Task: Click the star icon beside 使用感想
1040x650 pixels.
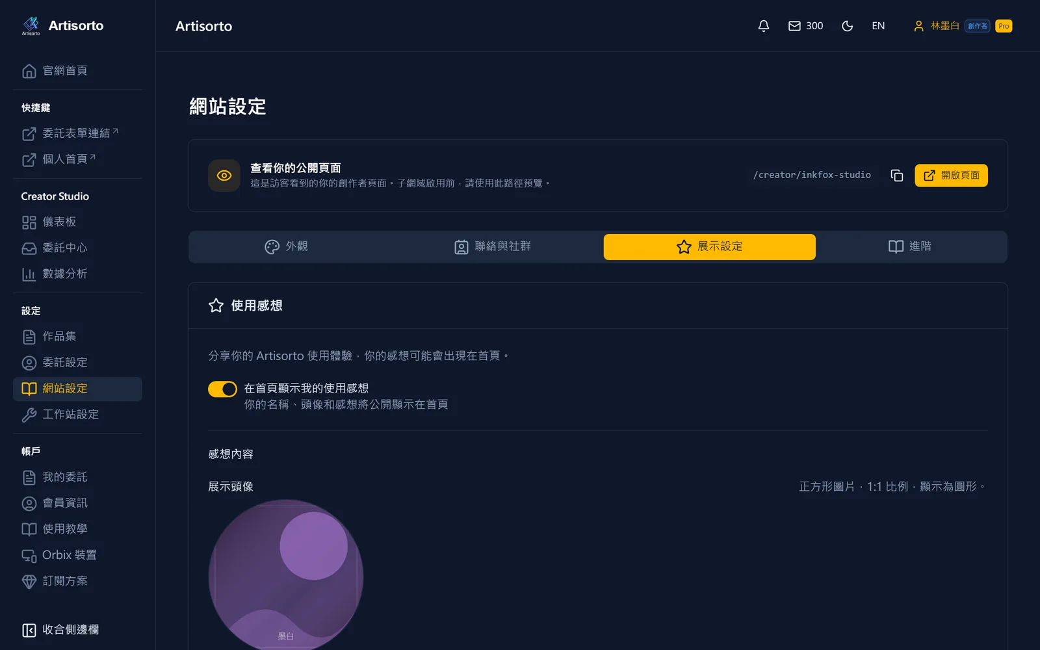Action: 216,305
